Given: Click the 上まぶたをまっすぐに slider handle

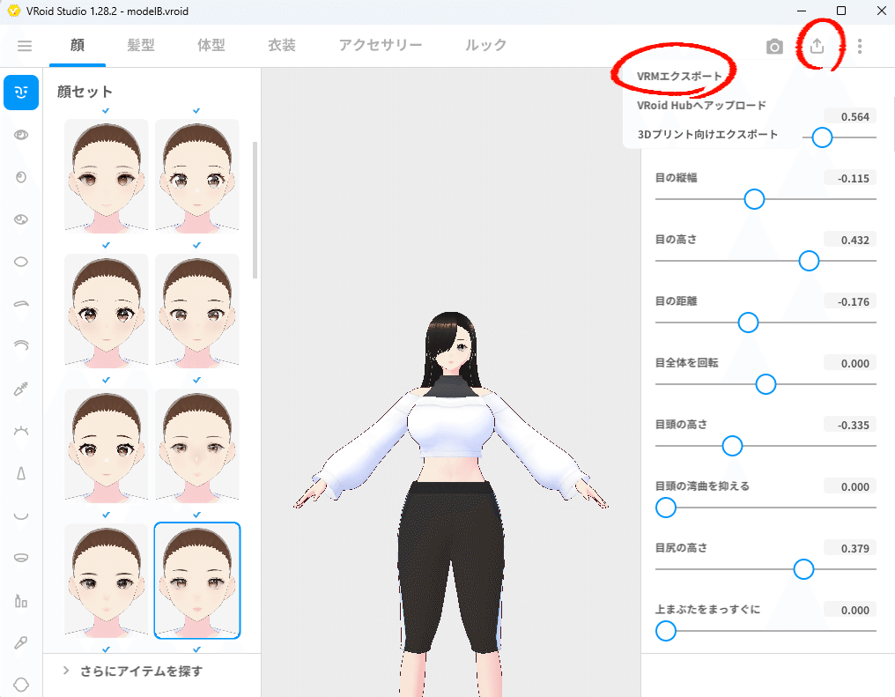Looking at the screenshot, I should coord(666,631).
